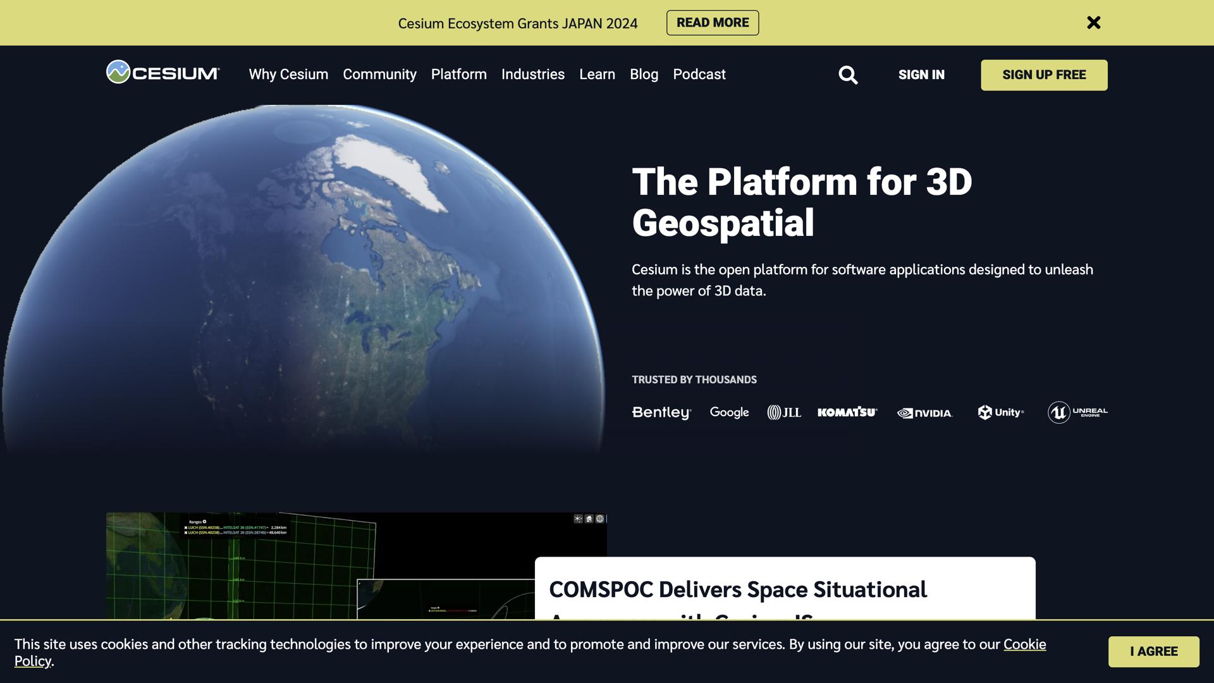The height and width of the screenshot is (683, 1214).
Task: Navigate to the Blog page
Action: [644, 75]
